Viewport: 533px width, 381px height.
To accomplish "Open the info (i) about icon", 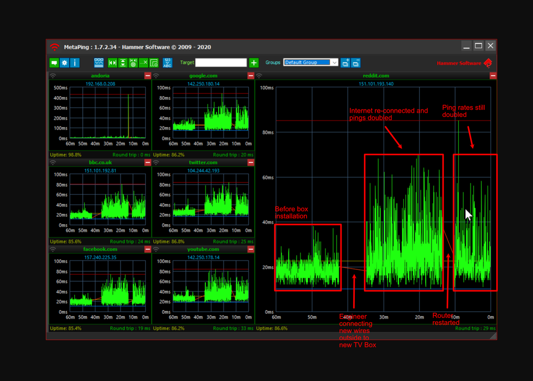I will pos(75,63).
